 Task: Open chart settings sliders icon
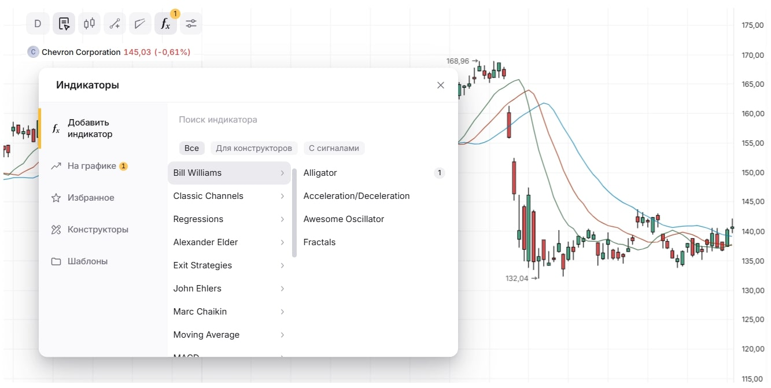pyautogui.click(x=191, y=24)
